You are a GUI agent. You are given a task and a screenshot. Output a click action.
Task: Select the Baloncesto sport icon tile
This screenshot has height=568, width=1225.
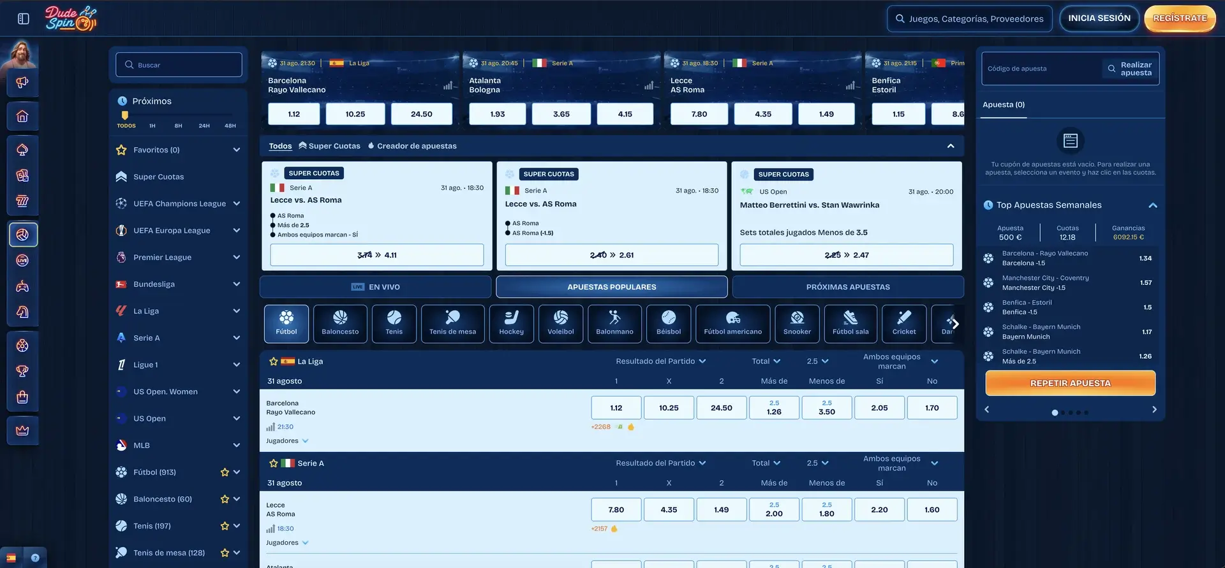(340, 324)
